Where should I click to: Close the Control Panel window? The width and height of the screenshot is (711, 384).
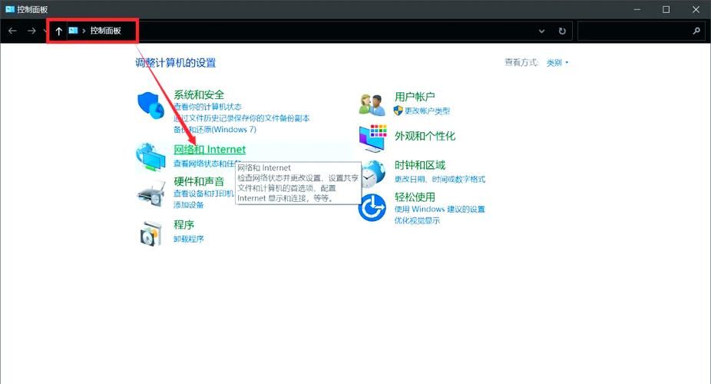[696, 9]
